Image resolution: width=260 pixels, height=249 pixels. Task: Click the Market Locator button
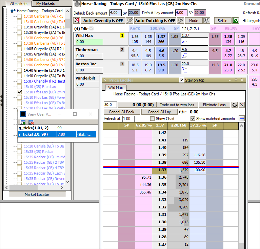(37, 195)
